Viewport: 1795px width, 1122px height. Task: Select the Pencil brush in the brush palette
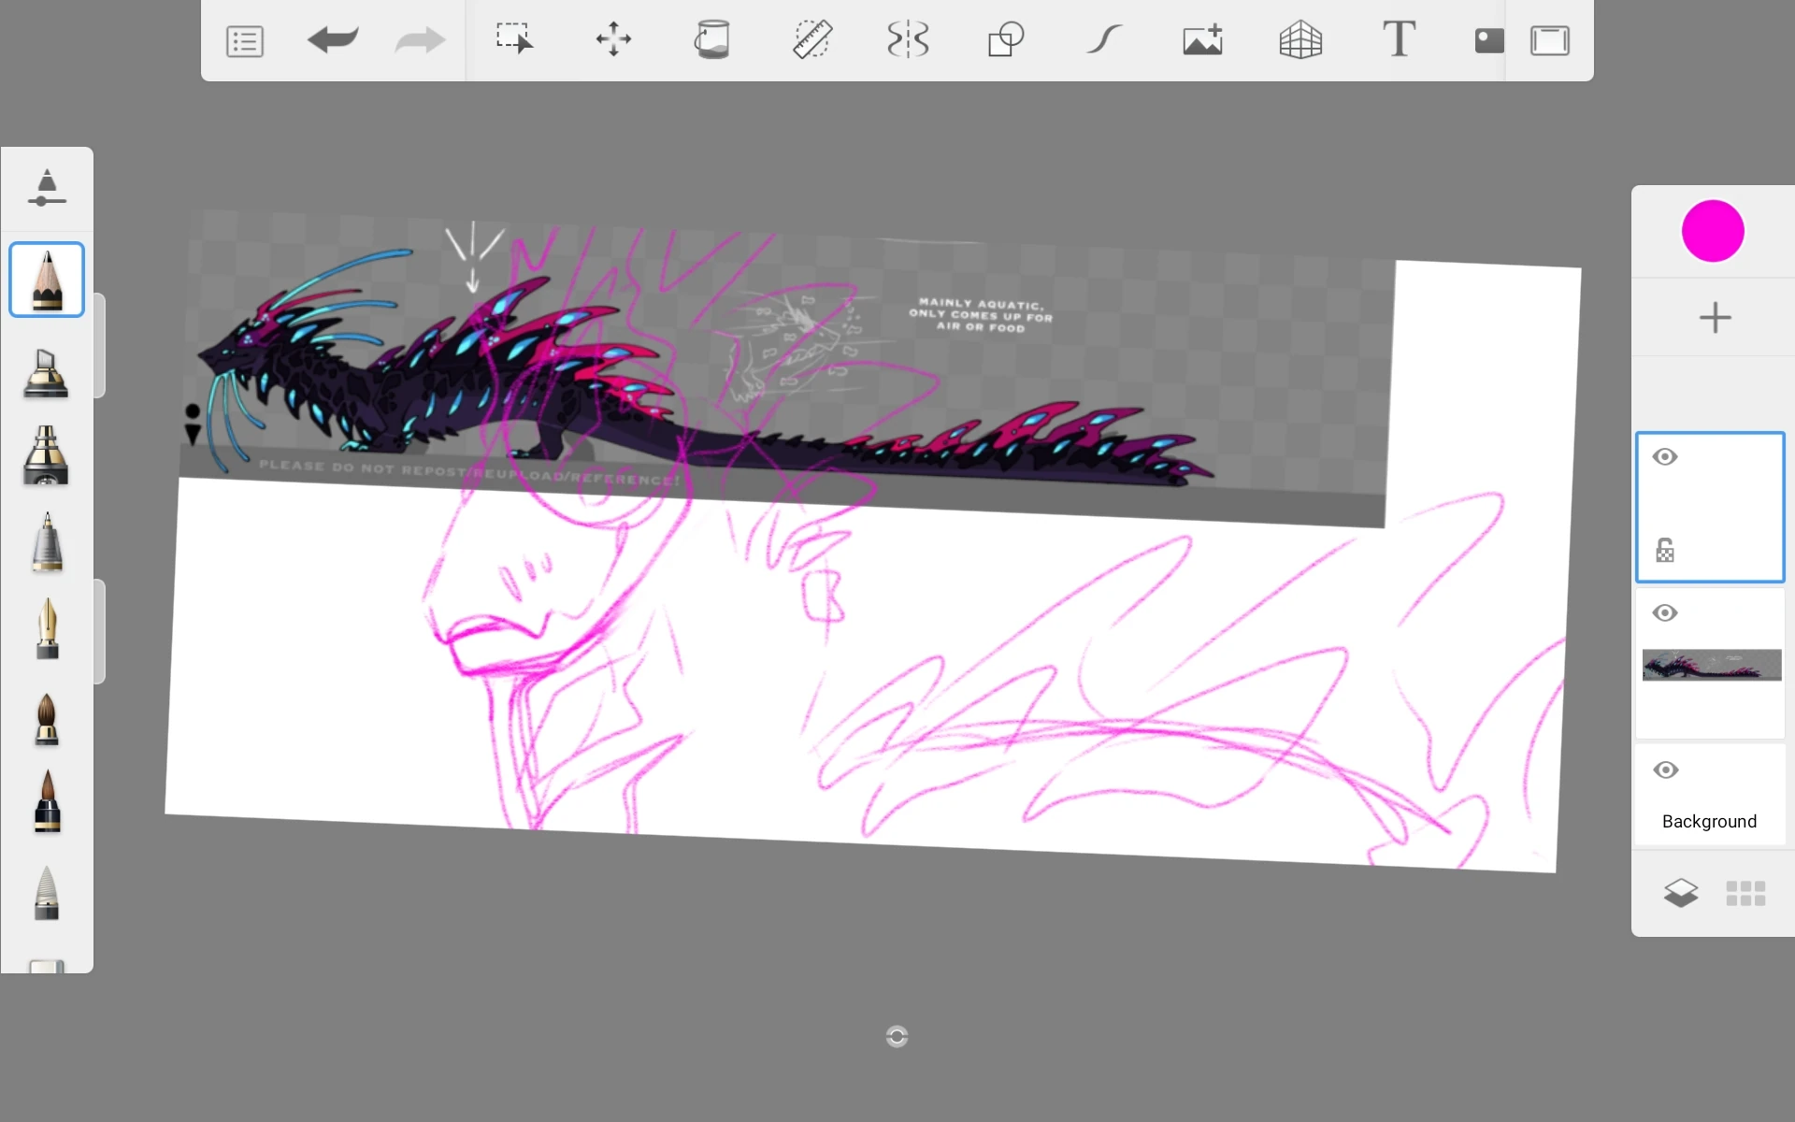click(46, 279)
